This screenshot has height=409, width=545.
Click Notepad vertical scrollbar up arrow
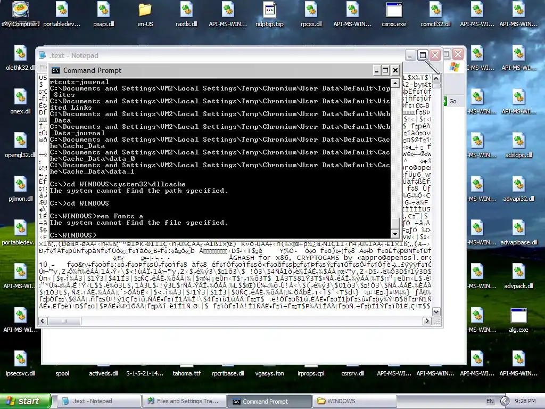436,78
